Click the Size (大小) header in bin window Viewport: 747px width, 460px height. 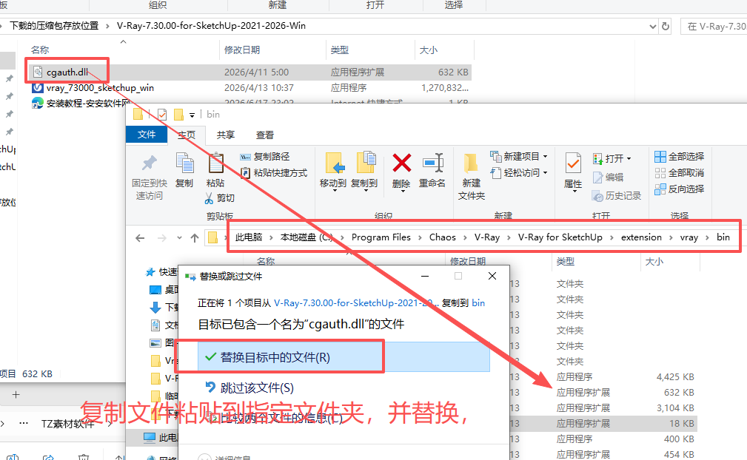(654, 261)
